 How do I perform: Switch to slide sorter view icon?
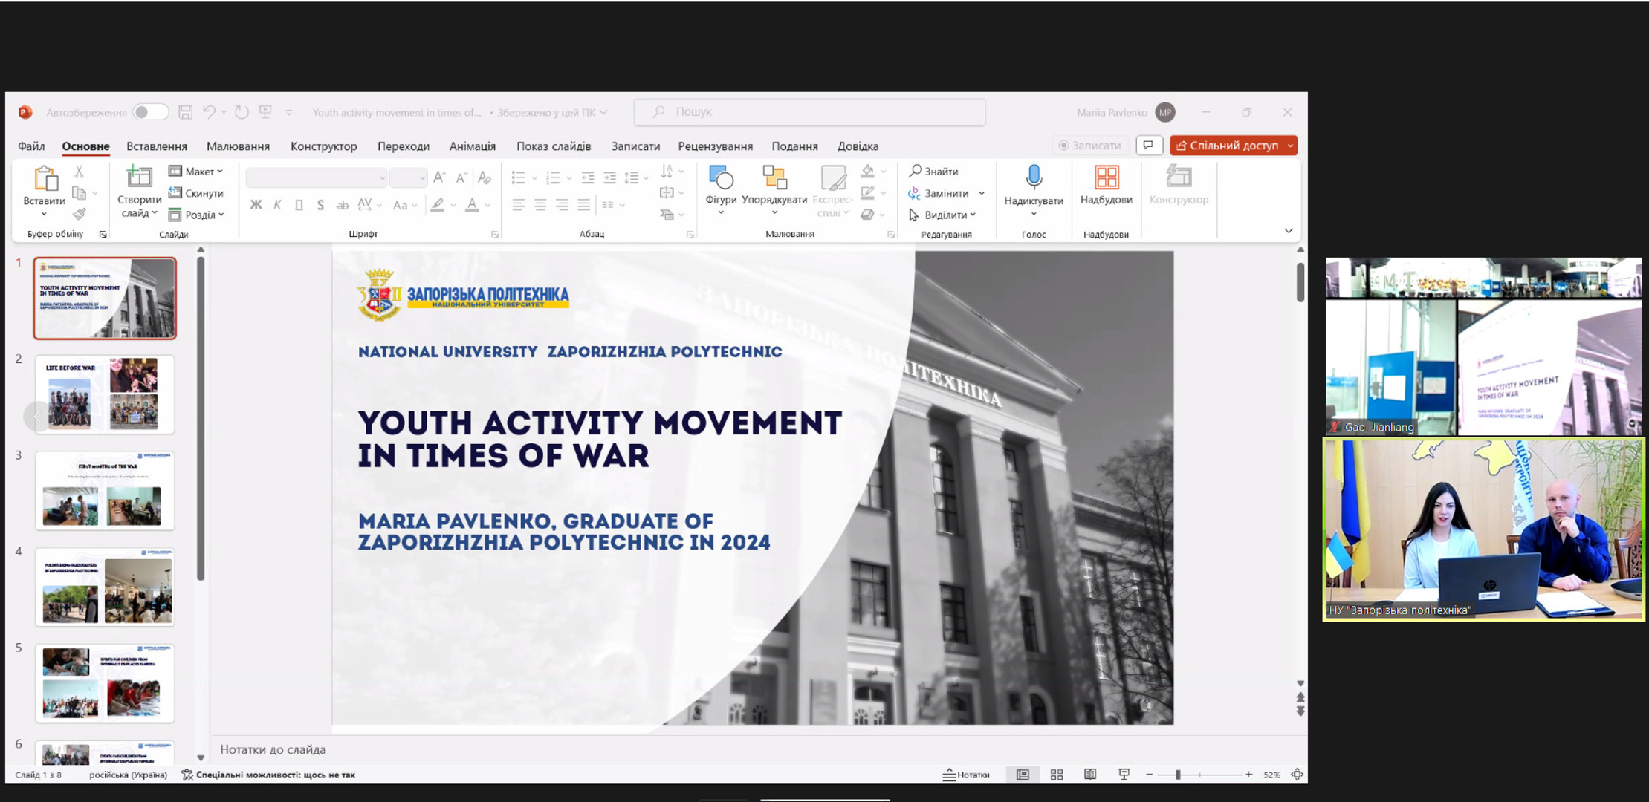(x=1056, y=775)
